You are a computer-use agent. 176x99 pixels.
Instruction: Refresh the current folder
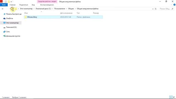156,9
